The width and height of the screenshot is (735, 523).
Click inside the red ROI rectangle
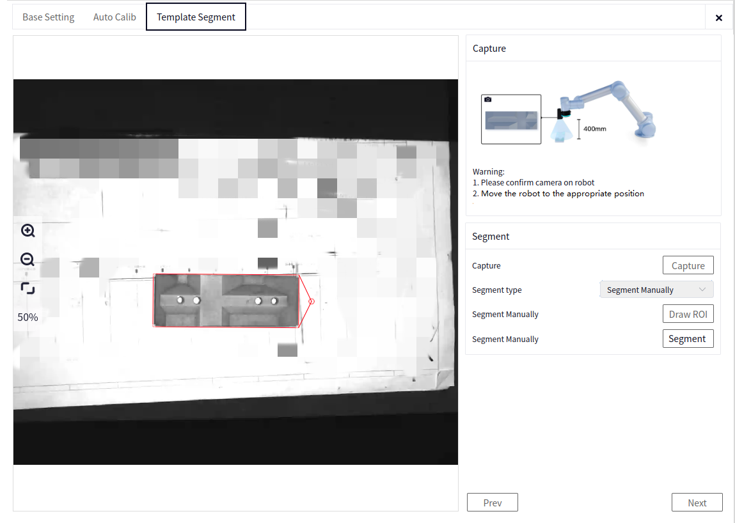coord(226,301)
